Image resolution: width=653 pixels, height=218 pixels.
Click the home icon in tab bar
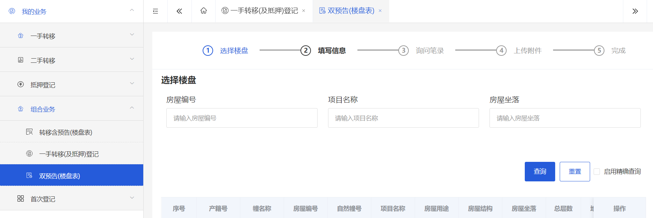point(203,11)
